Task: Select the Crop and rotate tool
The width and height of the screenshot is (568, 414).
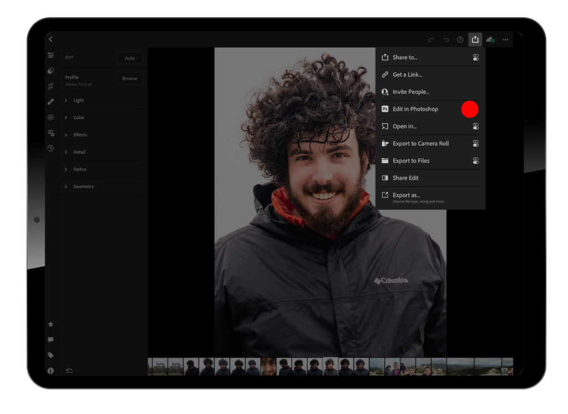Action: click(x=50, y=86)
